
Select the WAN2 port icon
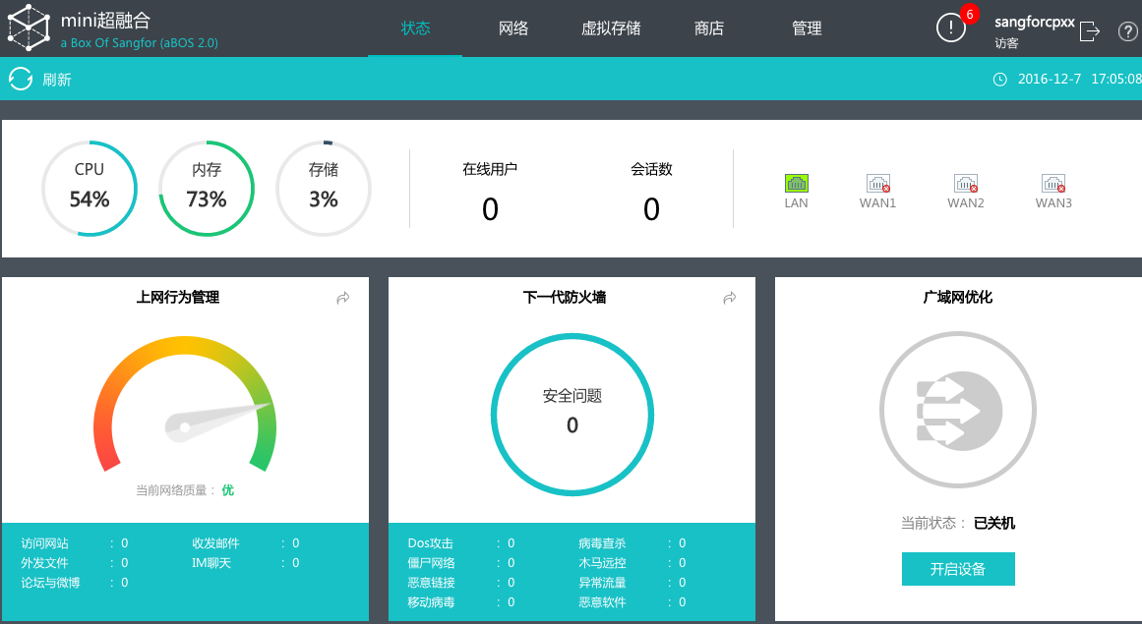click(x=966, y=184)
